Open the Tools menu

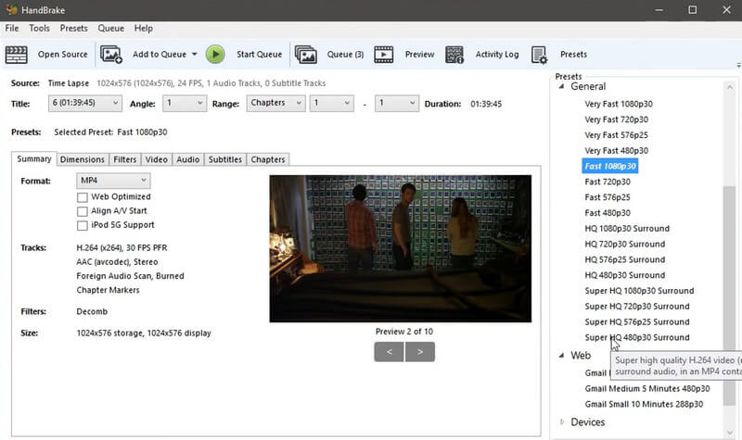click(x=39, y=29)
